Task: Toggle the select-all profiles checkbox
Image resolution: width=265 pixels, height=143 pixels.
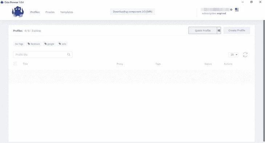Action: point(15,64)
